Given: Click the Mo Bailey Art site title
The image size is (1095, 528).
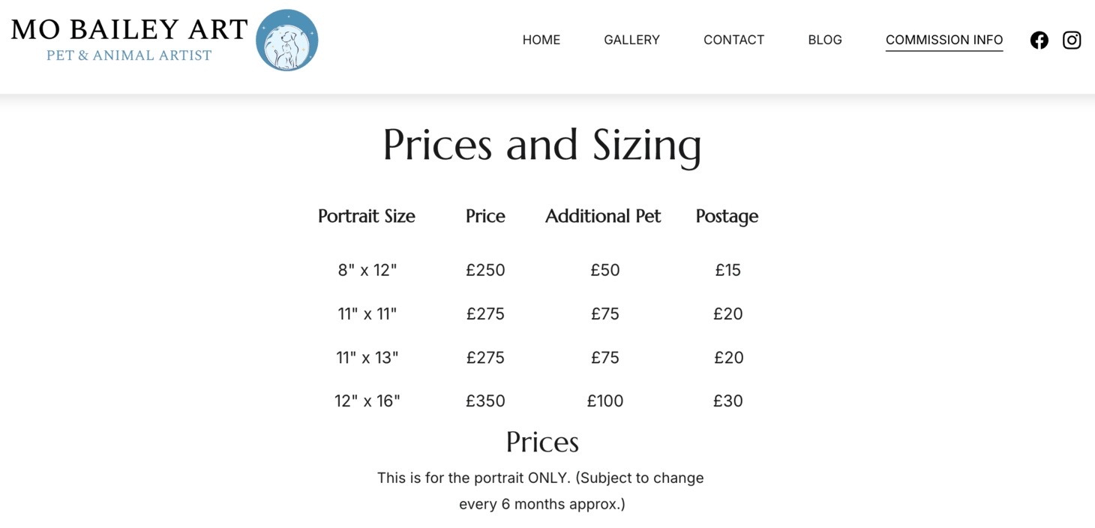Looking at the screenshot, I should [130, 30].
